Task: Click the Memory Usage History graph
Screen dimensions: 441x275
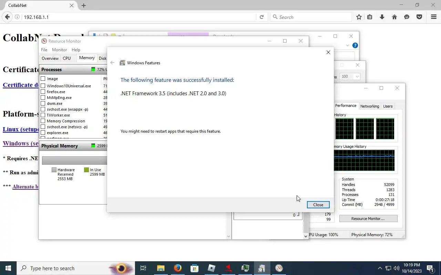Action: [x=364, y=160]
